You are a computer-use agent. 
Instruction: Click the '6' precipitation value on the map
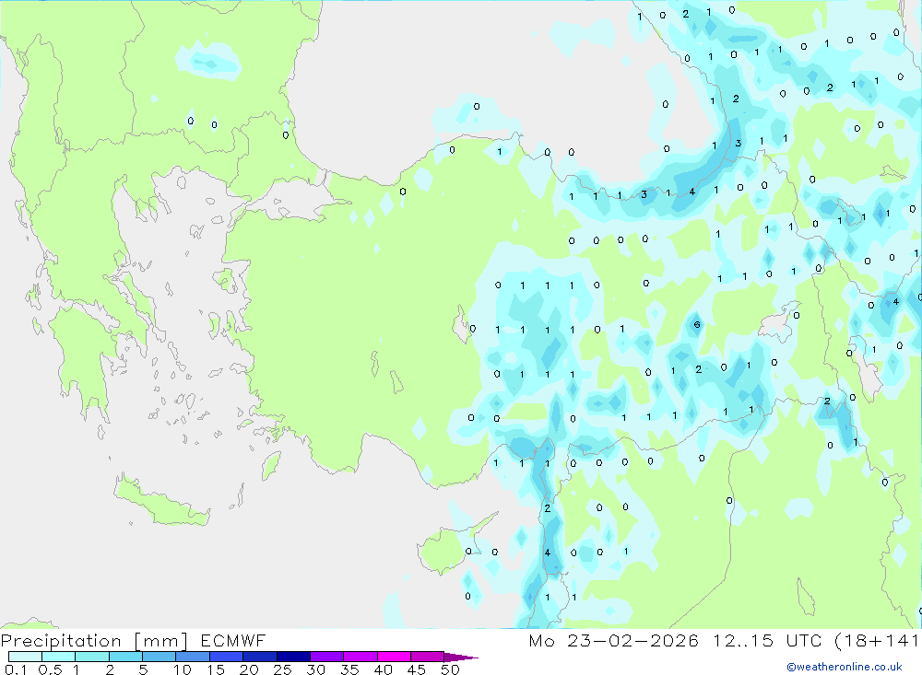697,324
